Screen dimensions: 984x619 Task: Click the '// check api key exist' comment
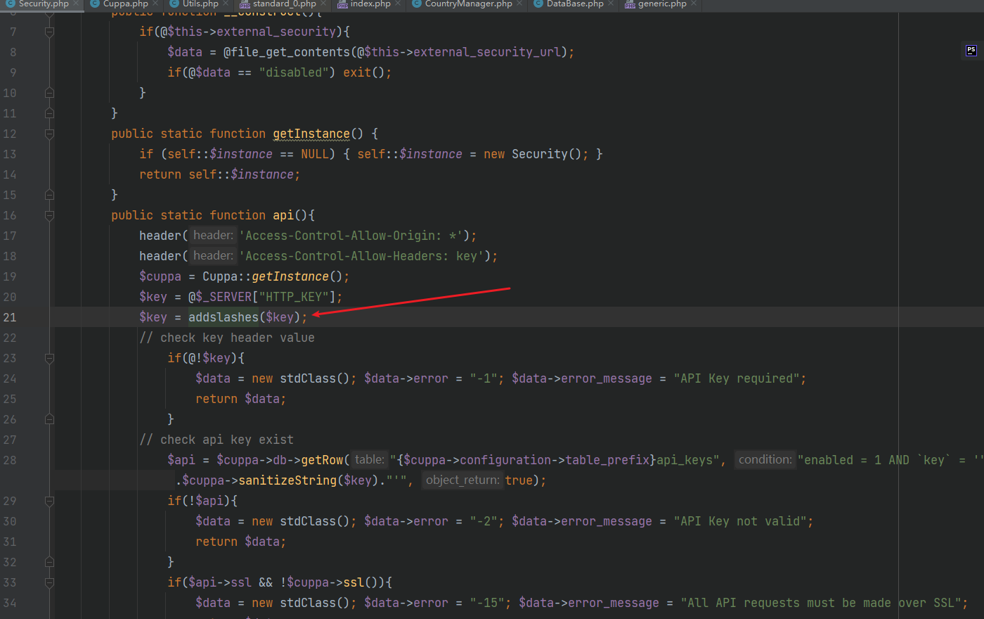click(216, 440)
